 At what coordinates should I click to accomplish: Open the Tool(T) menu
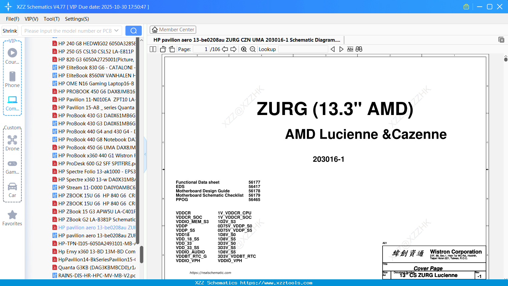[52, 19]
